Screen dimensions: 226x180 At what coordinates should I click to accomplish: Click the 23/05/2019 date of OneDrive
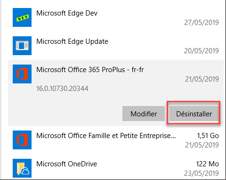pyautogui.click(x=202, y=173)
